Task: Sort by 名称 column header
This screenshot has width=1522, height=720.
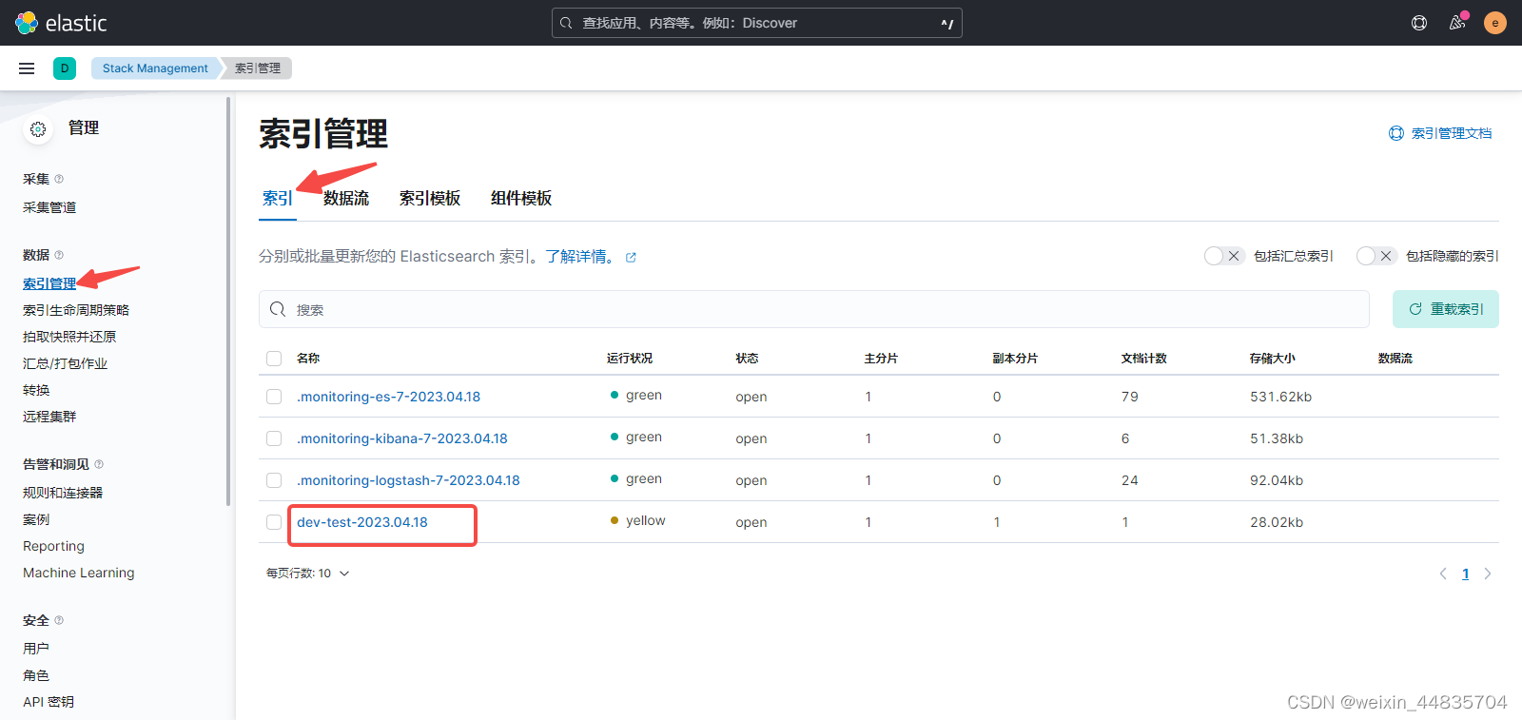Action: click(x=308, y=359)
